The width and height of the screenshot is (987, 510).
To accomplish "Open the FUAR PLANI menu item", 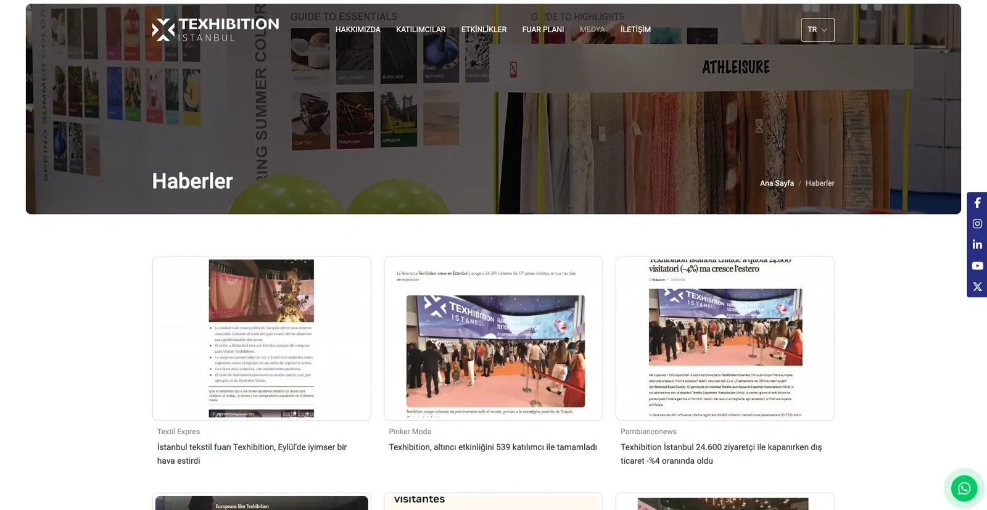I will tap(543, 30).
